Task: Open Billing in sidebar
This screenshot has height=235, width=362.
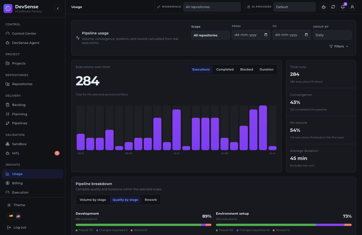Action: 32,183
